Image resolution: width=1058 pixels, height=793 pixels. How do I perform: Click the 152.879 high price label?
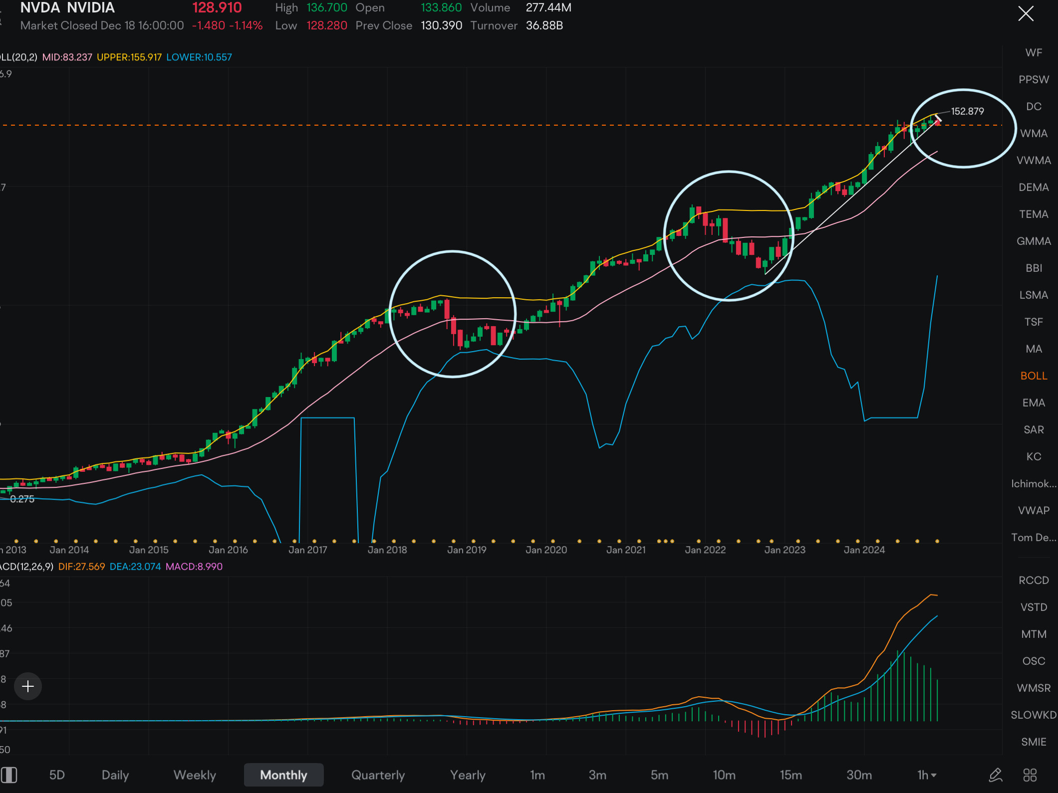pos(967,111)
